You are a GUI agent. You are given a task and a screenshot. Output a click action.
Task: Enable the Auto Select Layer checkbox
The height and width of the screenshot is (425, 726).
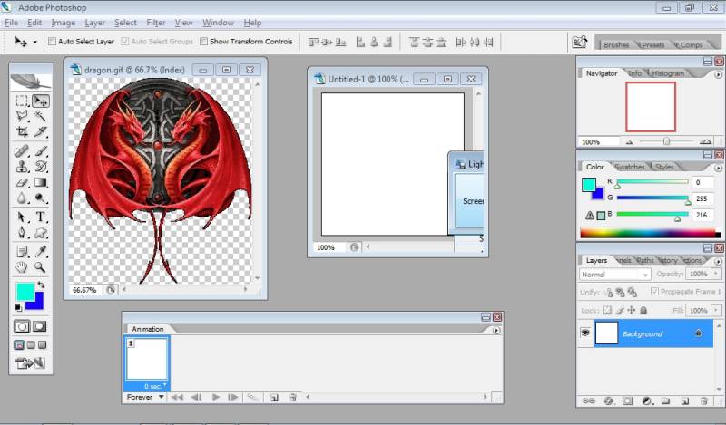click(52, 41)
